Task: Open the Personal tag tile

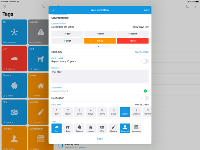Action: click(14, 138)
